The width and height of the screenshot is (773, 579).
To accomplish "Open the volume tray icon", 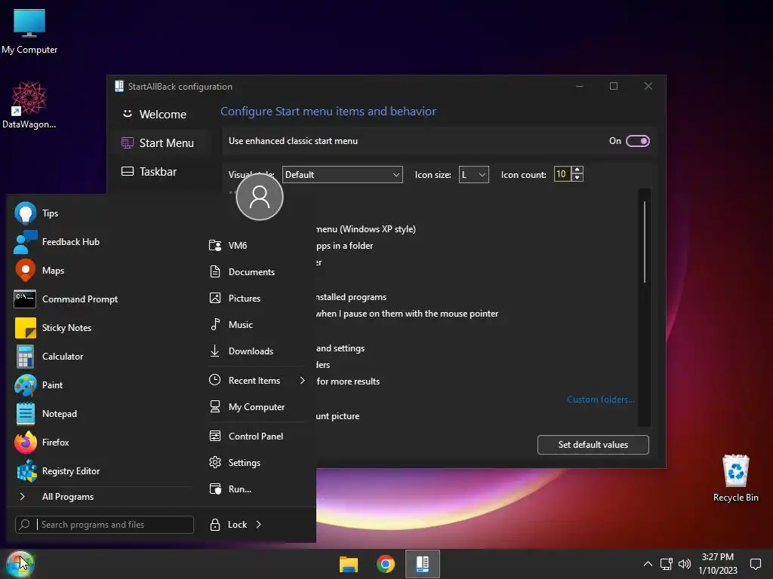I will coord(684,564).
